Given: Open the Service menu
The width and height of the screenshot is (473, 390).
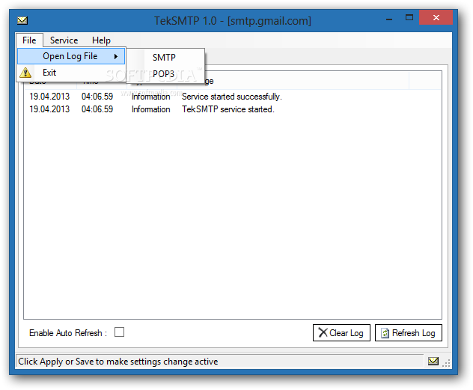Looking at the screenshot, I should click(64, 40).
